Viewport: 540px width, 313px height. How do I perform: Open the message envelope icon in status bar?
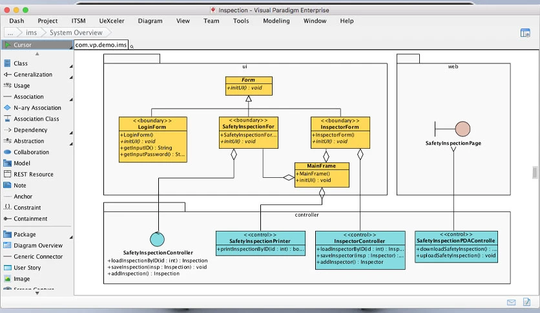coord(512,302)
